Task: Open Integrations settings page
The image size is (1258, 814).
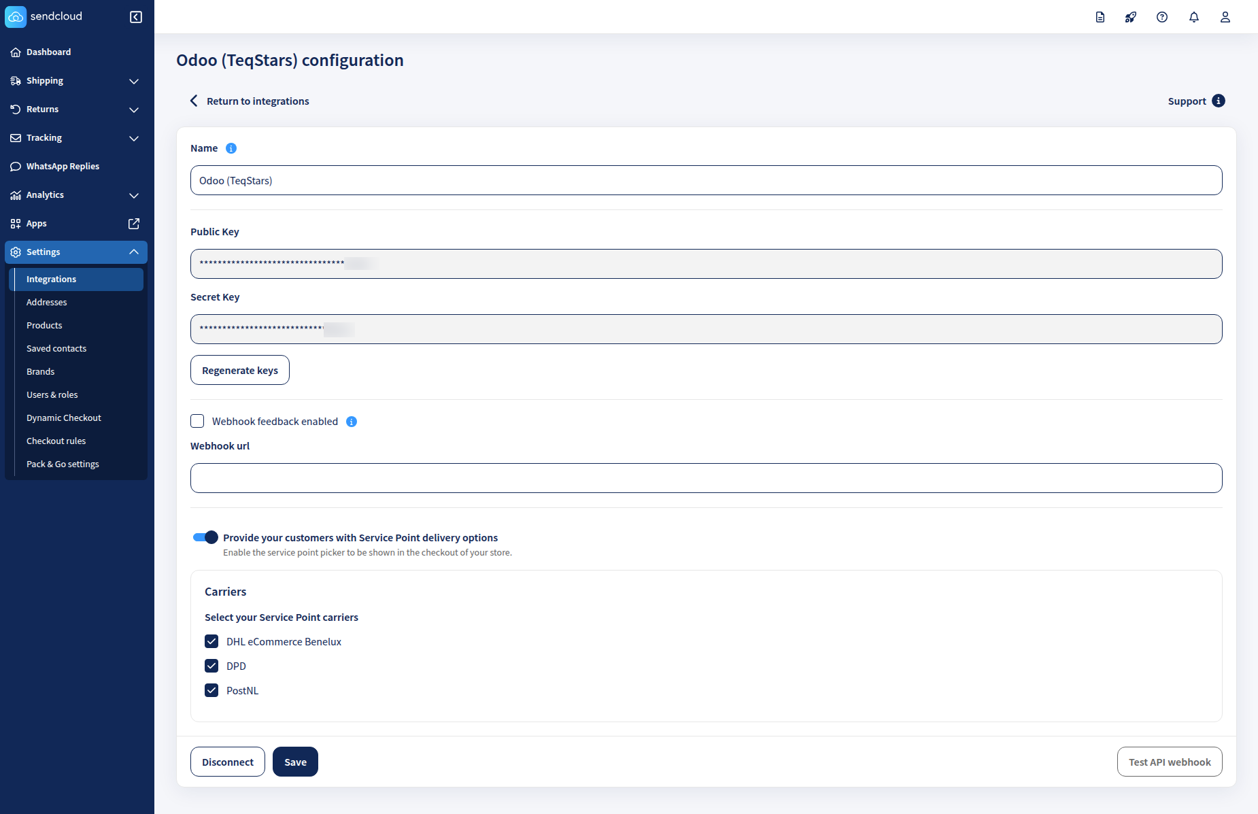Action: pos(76,279)
